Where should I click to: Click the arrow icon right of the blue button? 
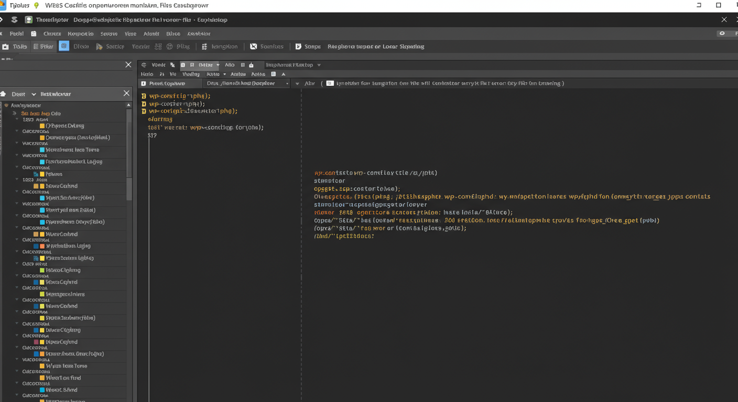[x=99, y=47]
